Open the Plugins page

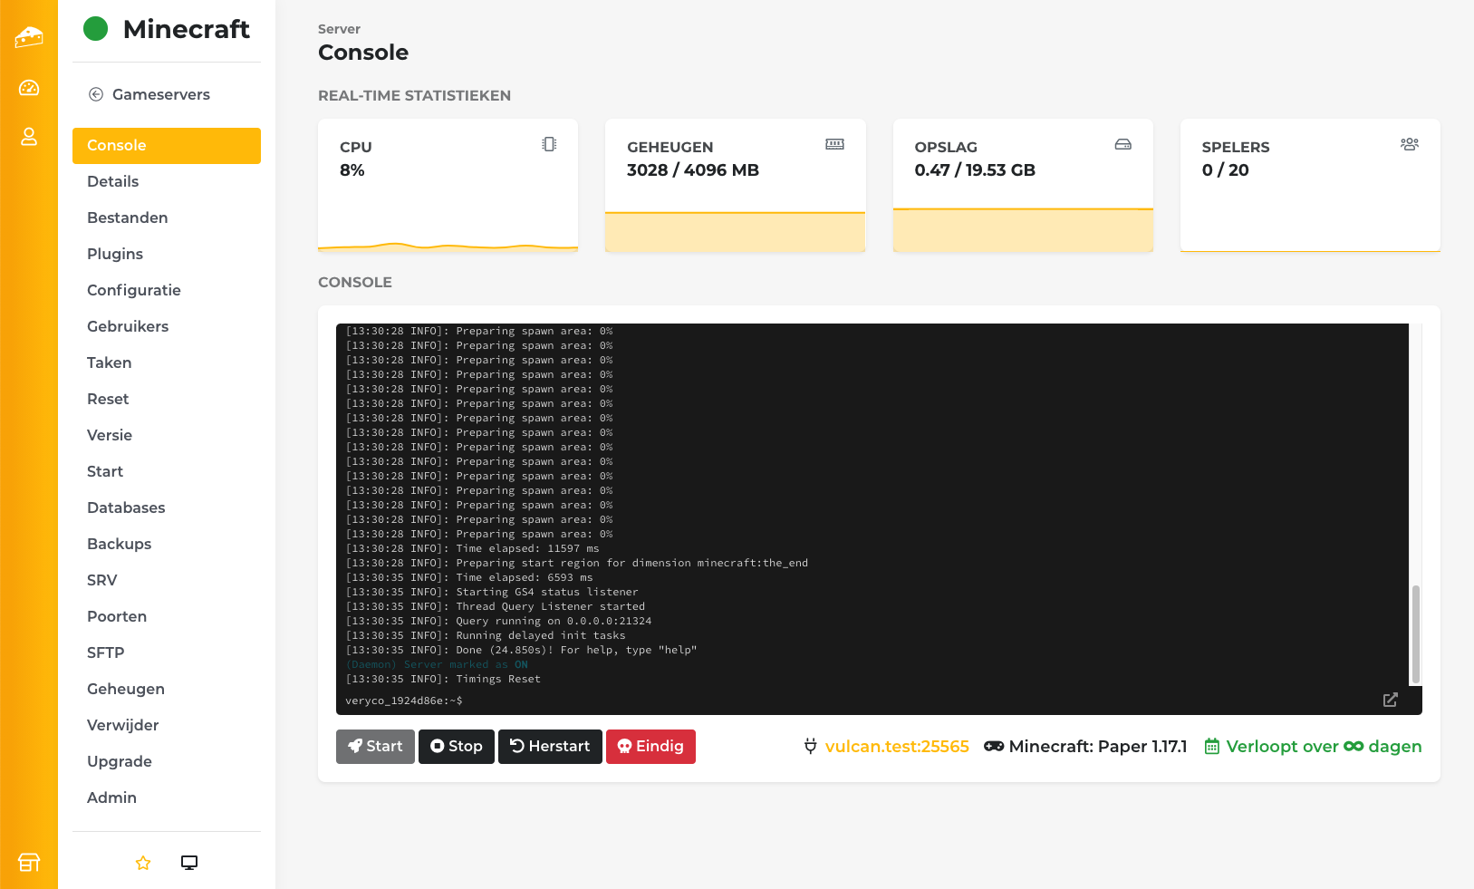115,254
